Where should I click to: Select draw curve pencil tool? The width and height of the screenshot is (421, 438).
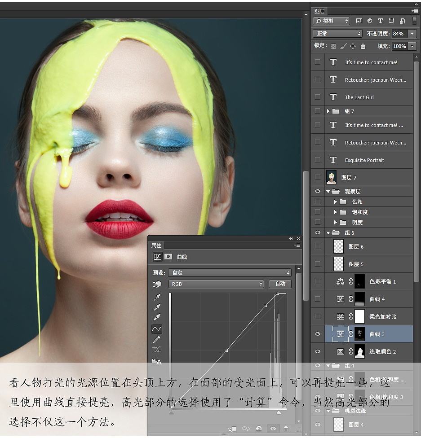point(157,339)
